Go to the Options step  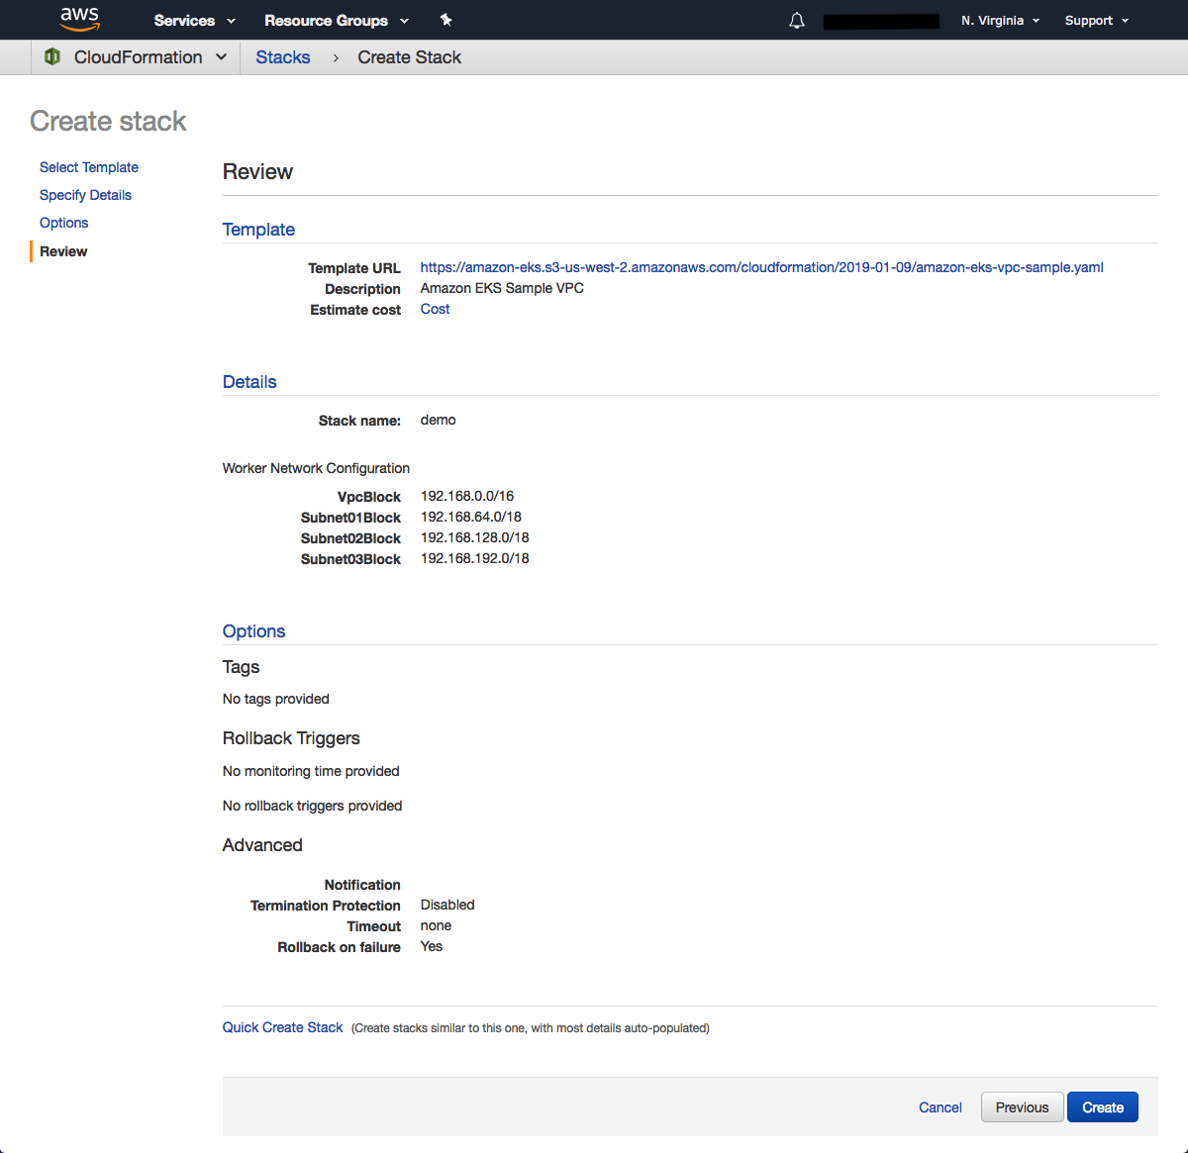64,223
